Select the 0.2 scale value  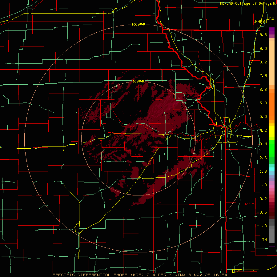point(263,199)
